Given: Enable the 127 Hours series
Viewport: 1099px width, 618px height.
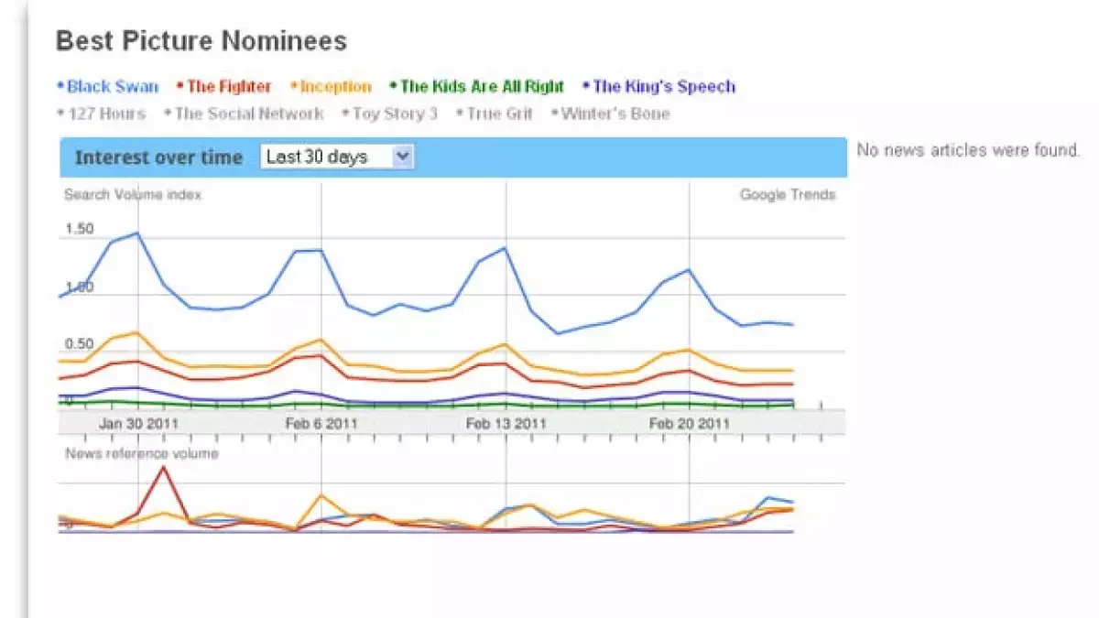Looking at the screenshot, I should [106, 114].
